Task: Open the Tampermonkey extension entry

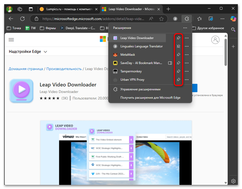Action: click(137, 71)
